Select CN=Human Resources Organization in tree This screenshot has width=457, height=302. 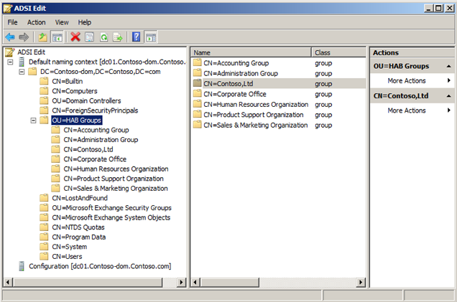coord(116,169)
